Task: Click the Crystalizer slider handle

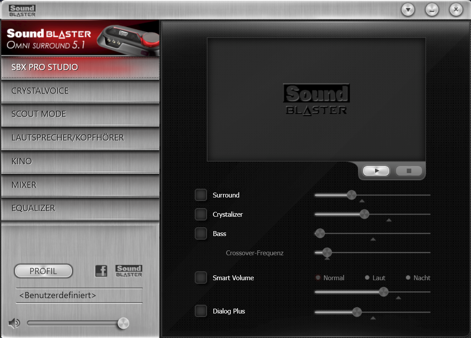Action: tap(364, 214)
